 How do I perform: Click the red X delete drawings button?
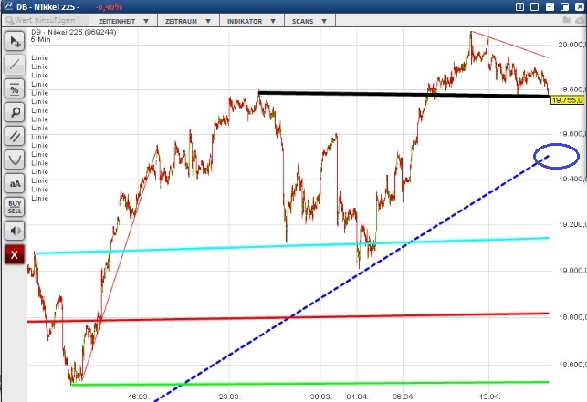coord(15,254)
